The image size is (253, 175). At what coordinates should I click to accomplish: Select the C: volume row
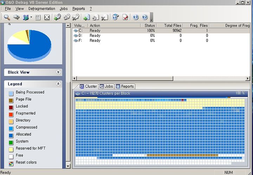click(161, 30)
